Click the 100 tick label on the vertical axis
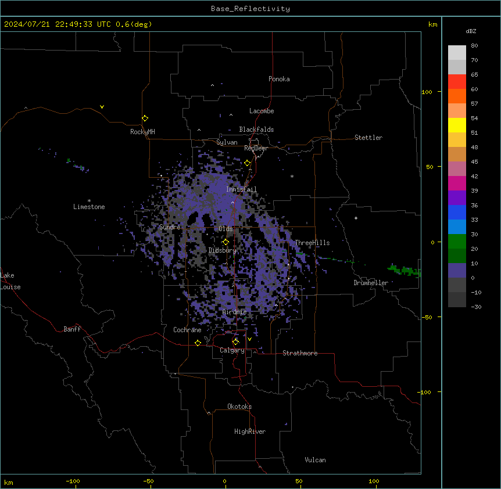Image resolution: width=501 pixels, height=489 pixels. tap(427, 92)
